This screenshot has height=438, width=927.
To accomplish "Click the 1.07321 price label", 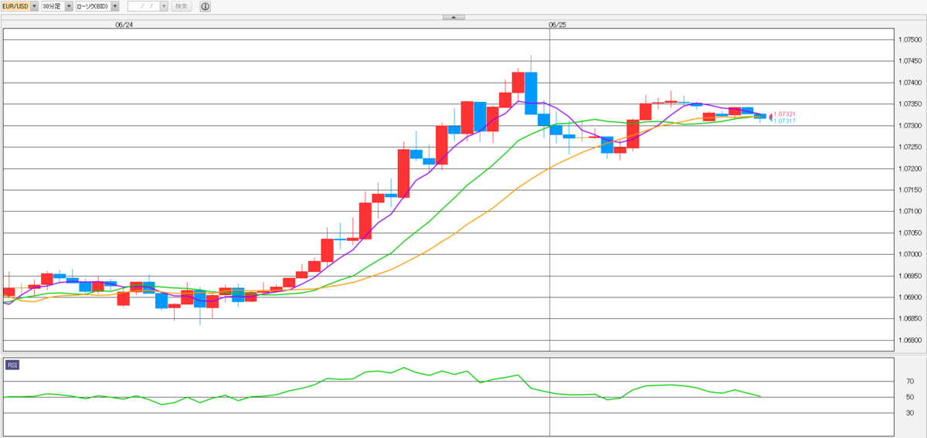I will coord(784,114).
